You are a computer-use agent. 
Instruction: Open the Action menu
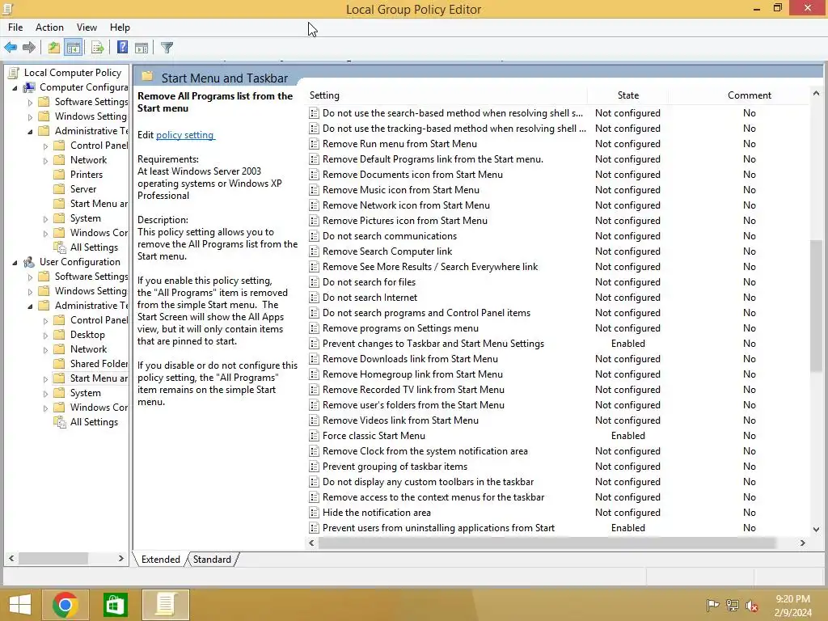pyautogui.click(x=49, y=27)
